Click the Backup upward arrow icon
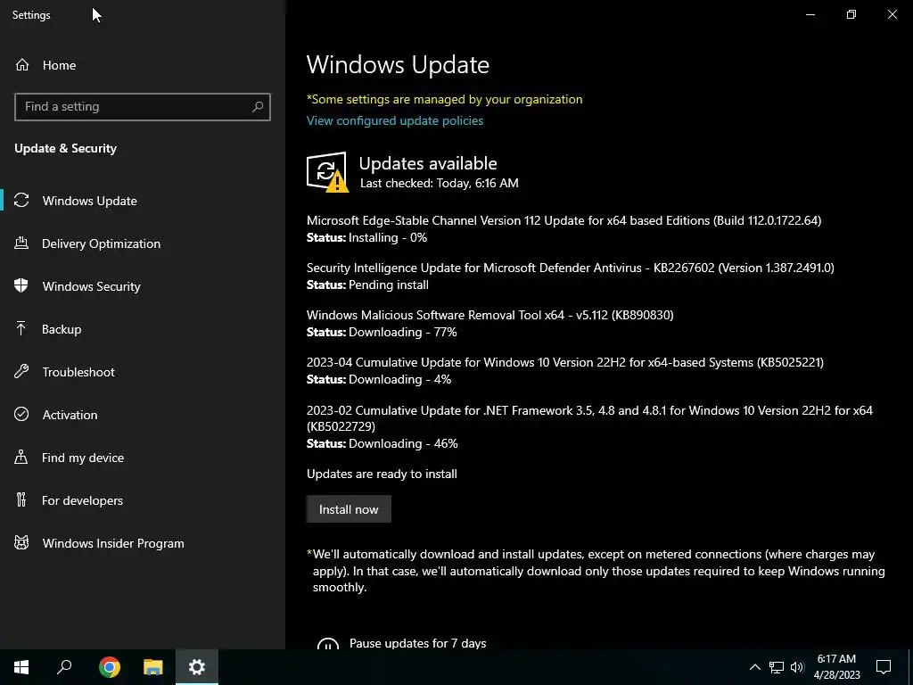 [x=21, y=328]
